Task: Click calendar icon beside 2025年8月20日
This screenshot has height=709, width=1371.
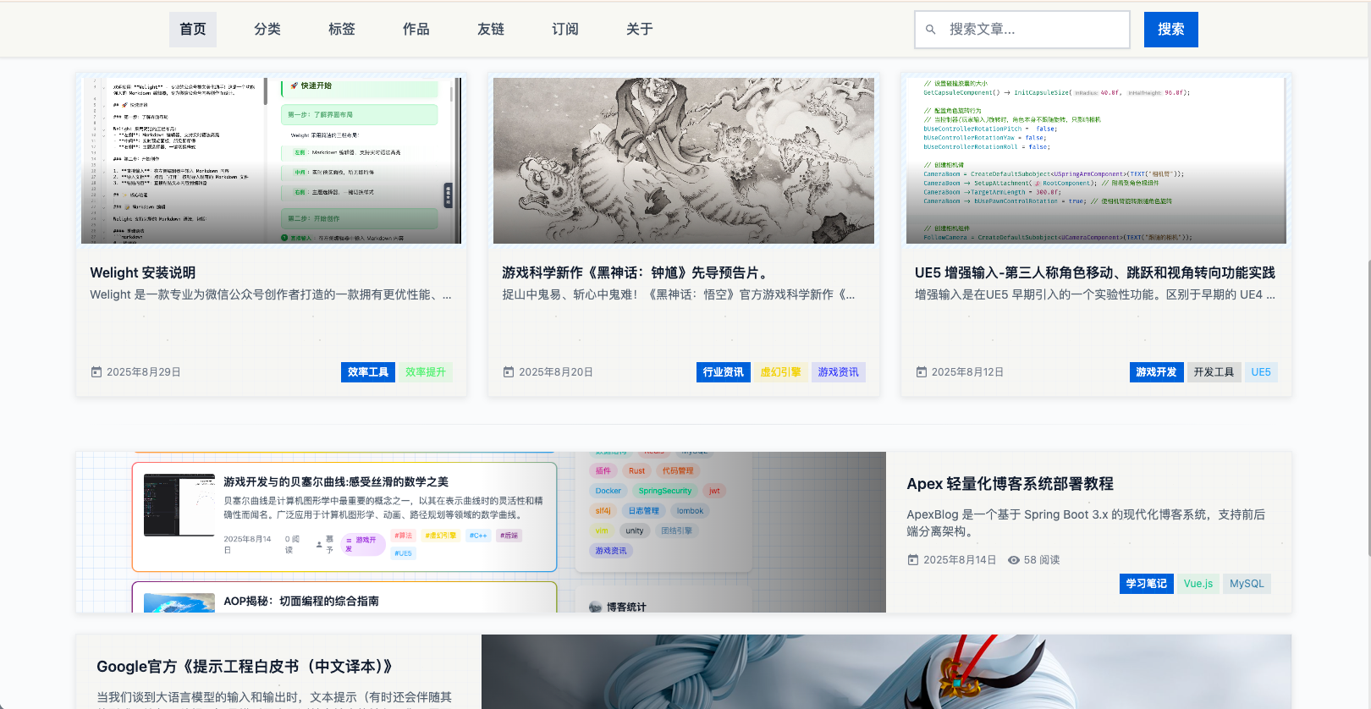Action: [509, 372]
